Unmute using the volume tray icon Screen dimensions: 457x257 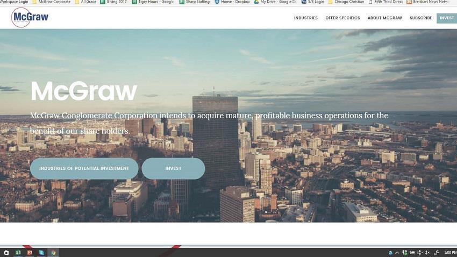(x=427, y=252)
